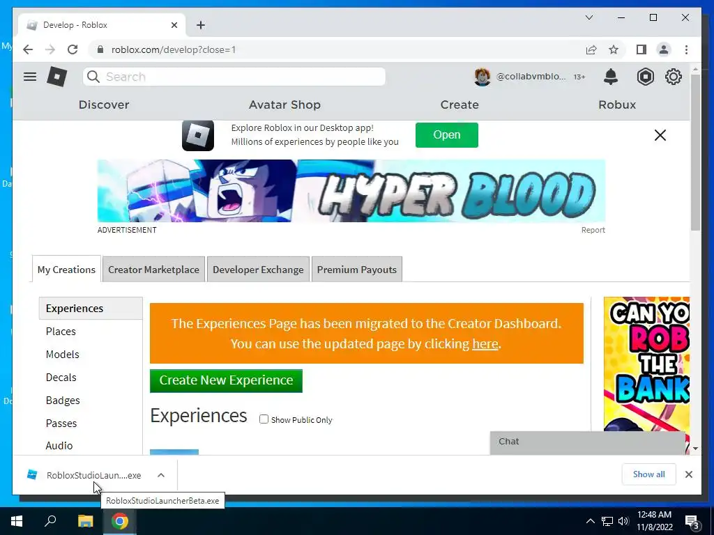Click the site lock icon in address bar
The image size is (714, 535).
coord(100,49)
